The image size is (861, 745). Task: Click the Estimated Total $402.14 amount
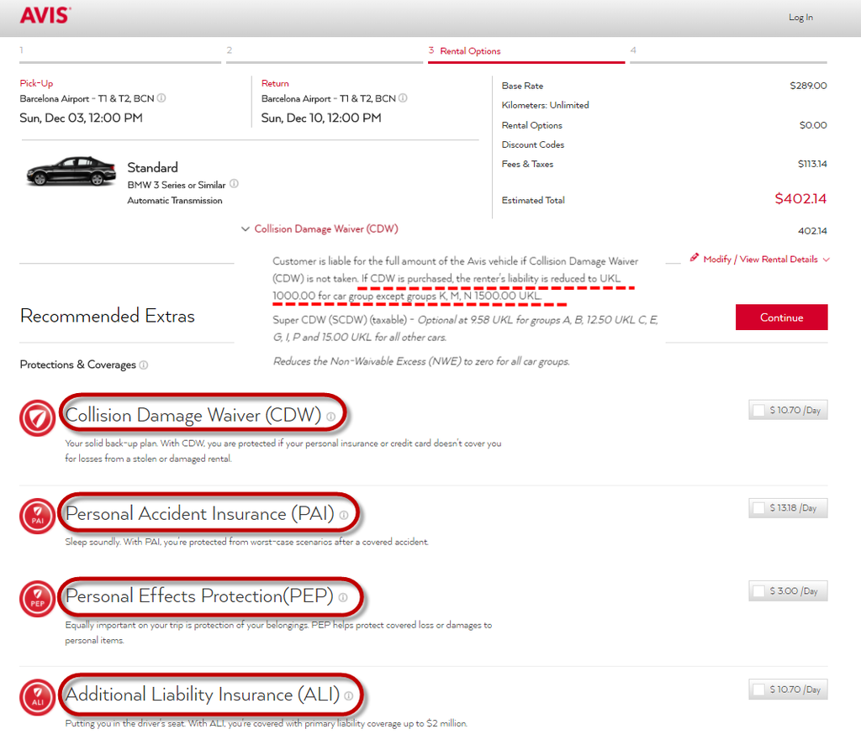[x=800, y=198]
